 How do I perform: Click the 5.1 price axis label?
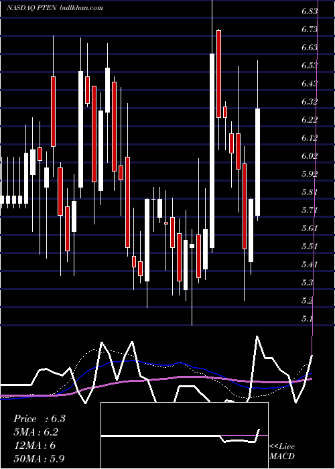coord(308,318)
